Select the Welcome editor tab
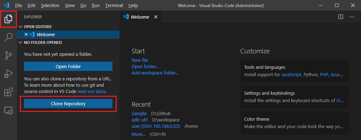Image resolution: width=361 pixels, height=140 pixels. coord(140,17)
